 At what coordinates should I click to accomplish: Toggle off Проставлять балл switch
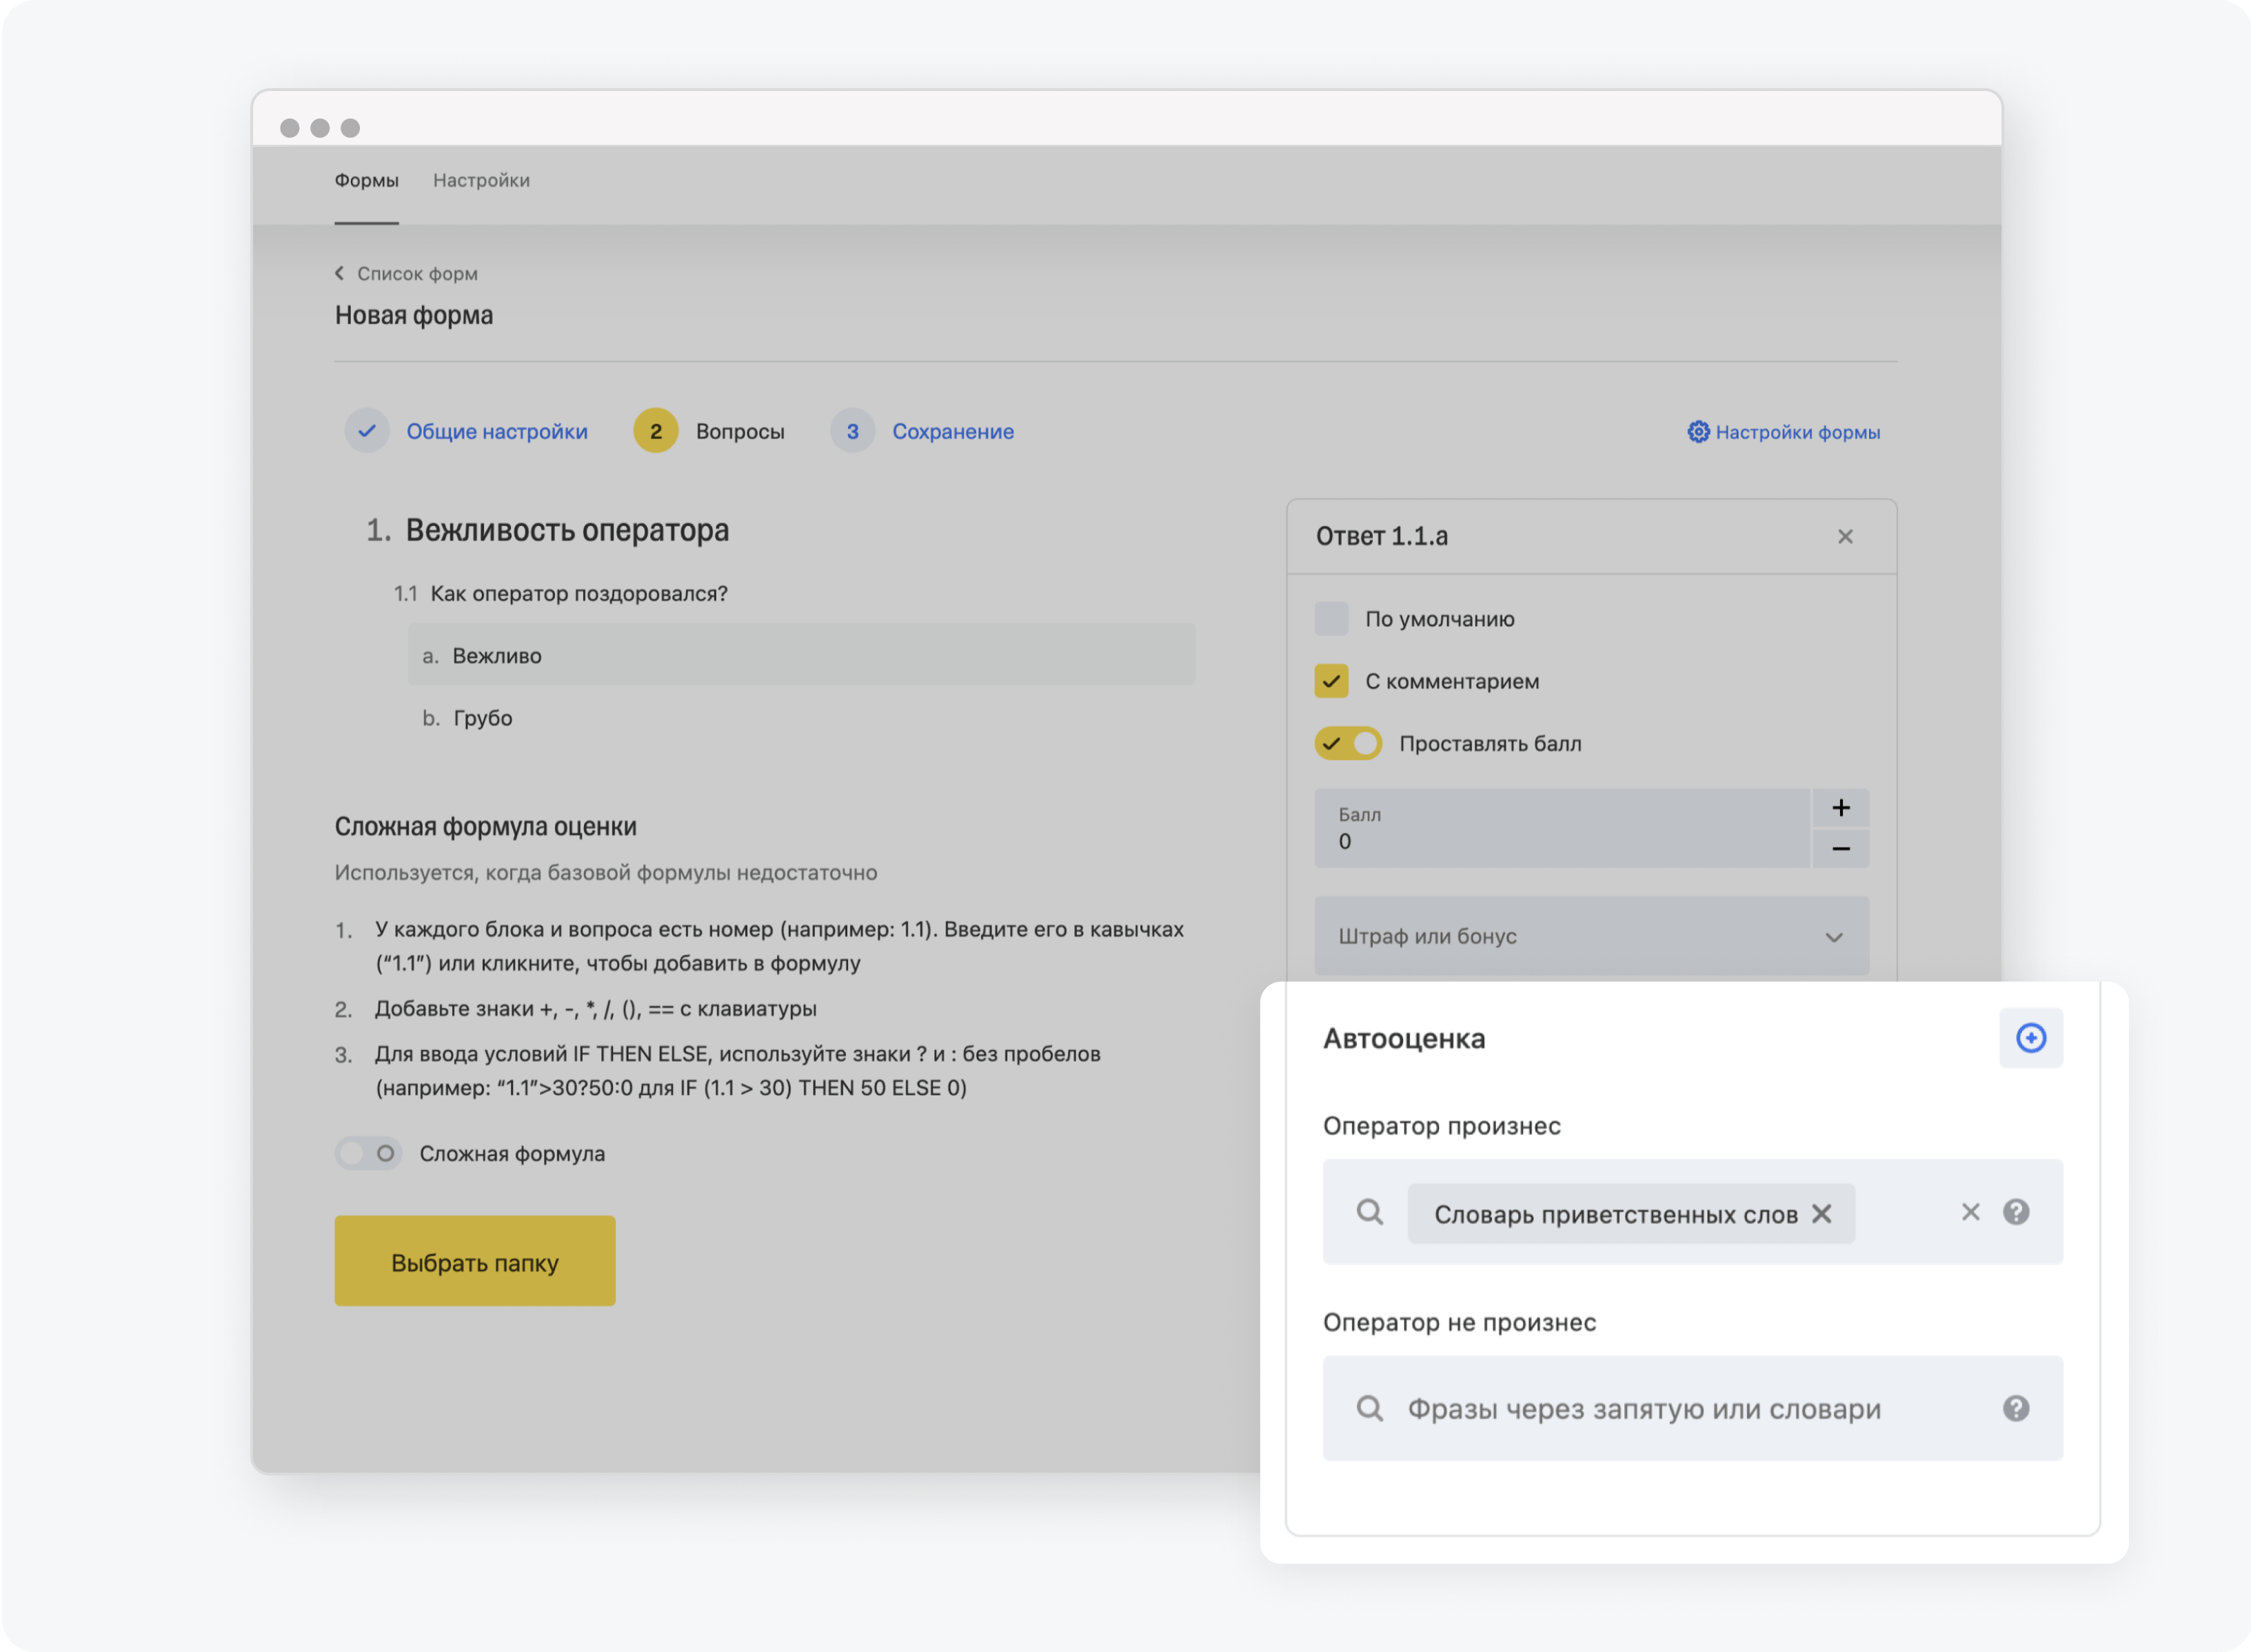(1347, 743)
